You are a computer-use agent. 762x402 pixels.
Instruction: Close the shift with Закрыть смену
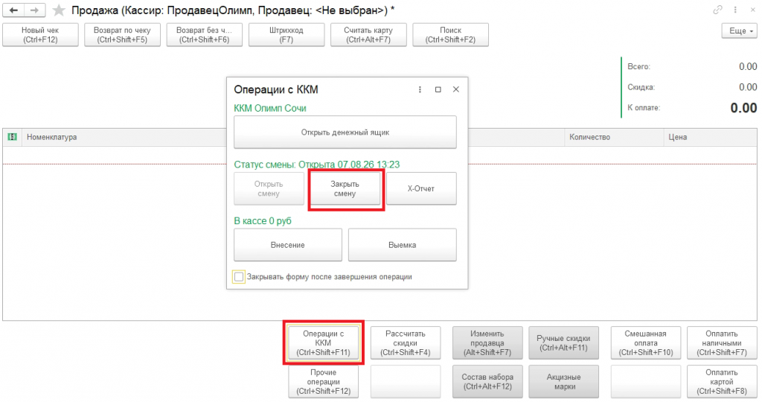(x=345, y=188)
